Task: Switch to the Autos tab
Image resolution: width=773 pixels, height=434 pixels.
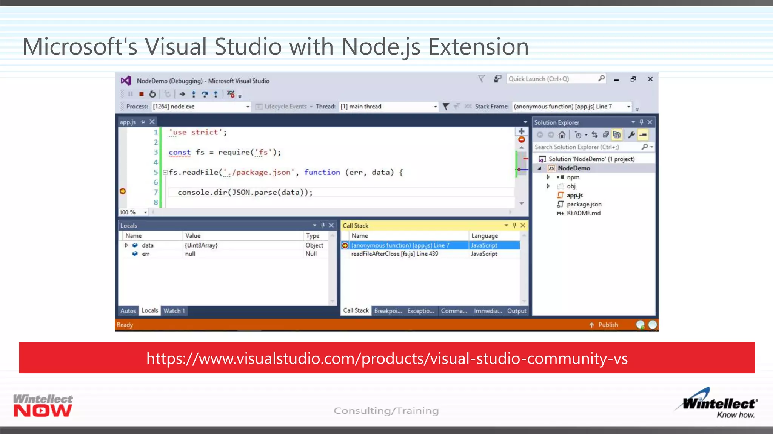Action: 128,311
